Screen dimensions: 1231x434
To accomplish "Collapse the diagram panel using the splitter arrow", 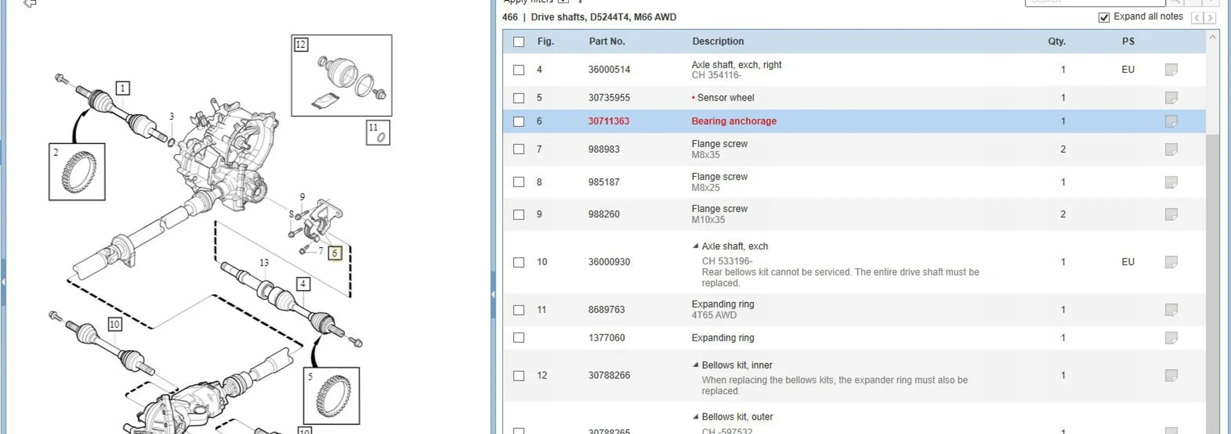I will pos(493,294).
